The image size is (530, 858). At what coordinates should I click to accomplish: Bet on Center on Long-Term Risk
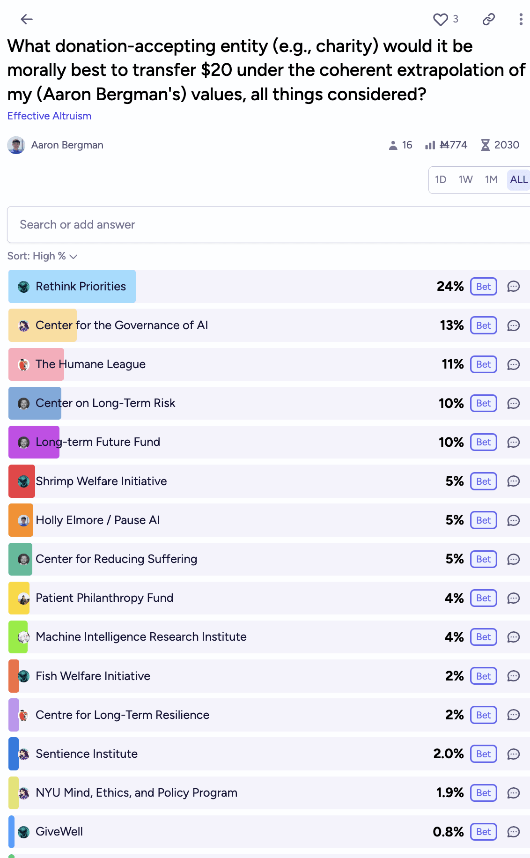point(484,403)
